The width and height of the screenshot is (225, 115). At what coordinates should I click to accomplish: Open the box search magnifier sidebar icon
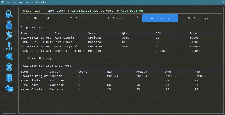tap(9, 14)
